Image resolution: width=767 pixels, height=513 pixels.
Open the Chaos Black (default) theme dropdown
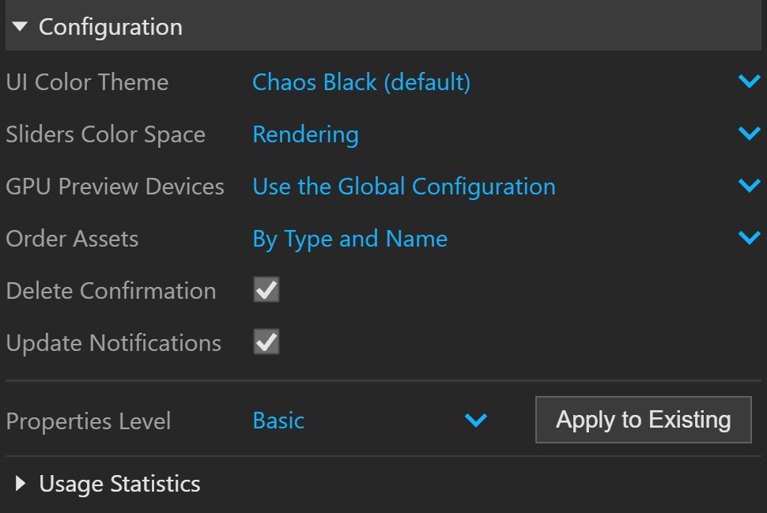coord(506,81)
